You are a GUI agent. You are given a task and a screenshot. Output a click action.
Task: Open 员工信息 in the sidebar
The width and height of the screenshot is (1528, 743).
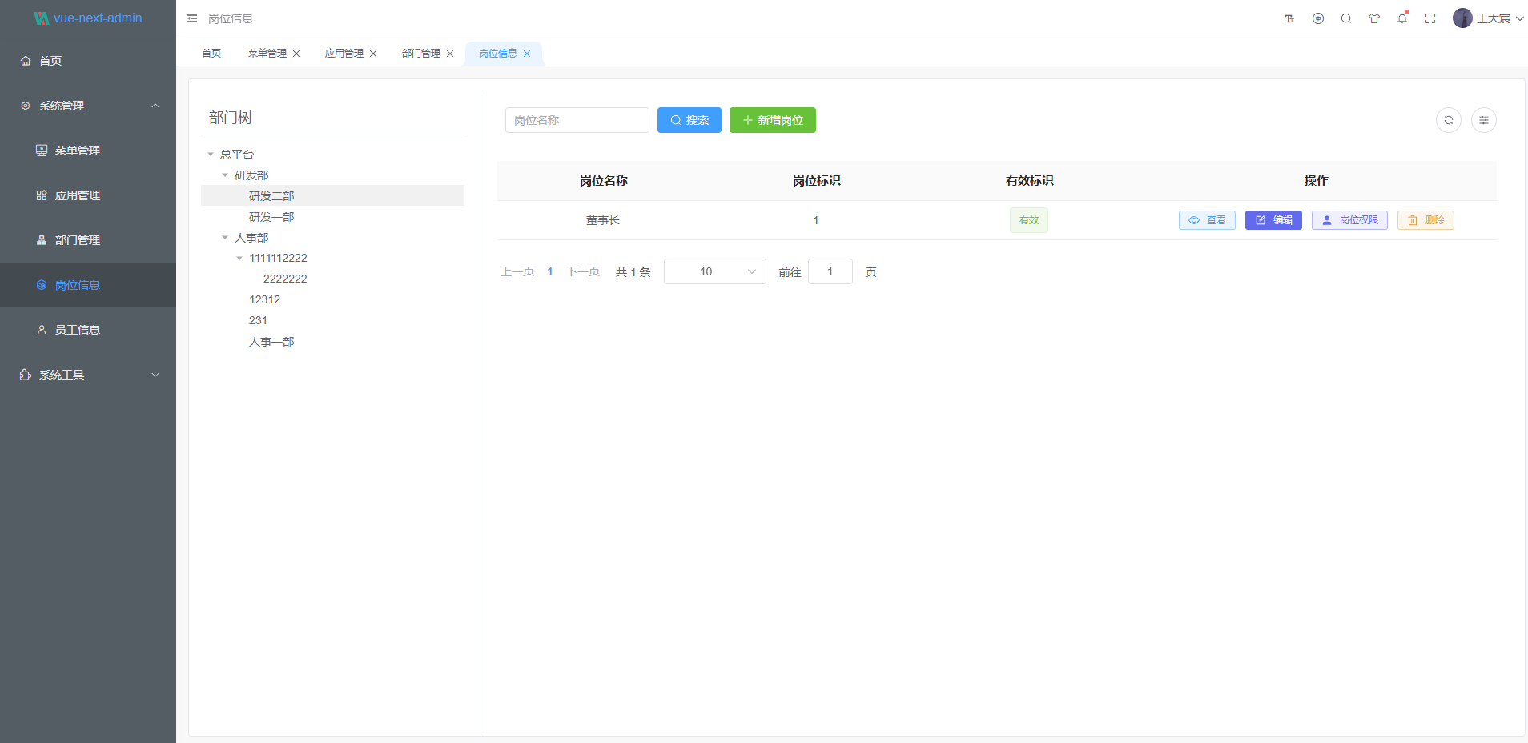pos(77,330)
